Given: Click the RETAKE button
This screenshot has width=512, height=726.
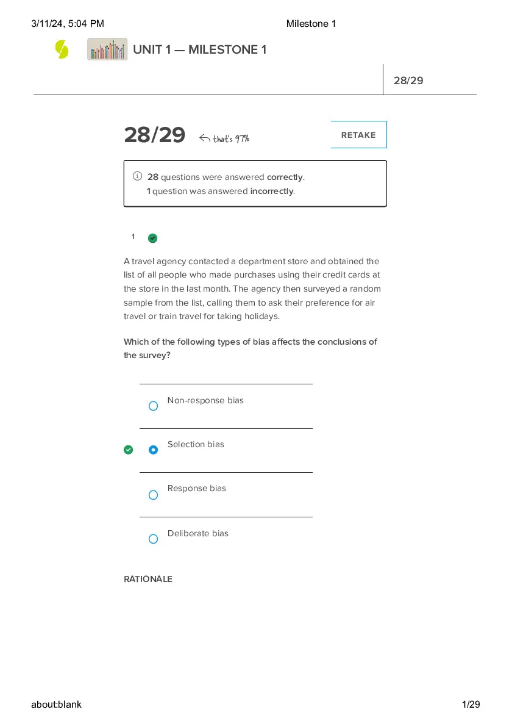Looking at the screenshot, I should (358, 135).
